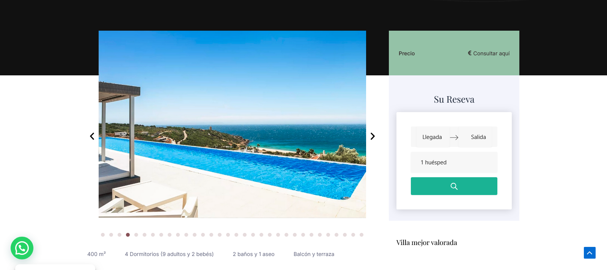607x270 pixels.
Task: Click the euro symbol next to Consultar aquí
Action: (470, 53)
